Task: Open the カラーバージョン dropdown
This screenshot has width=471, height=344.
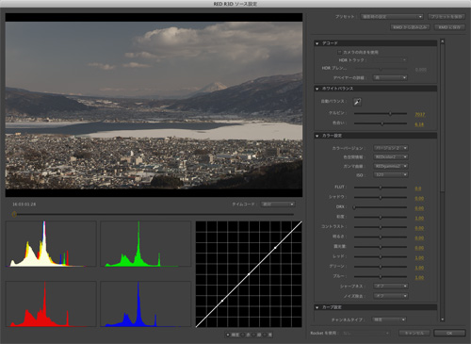Action: click(391, 148)
